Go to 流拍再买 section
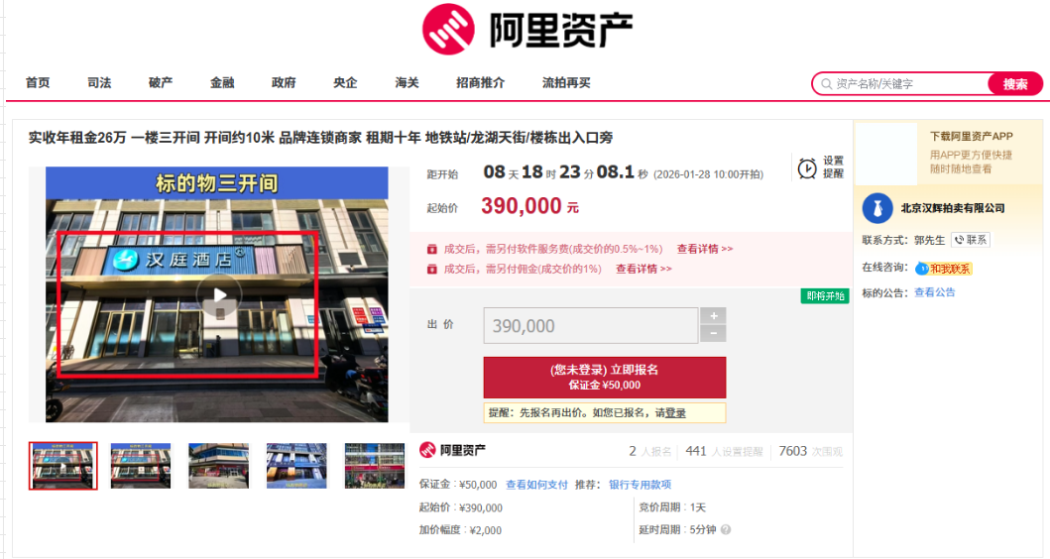 point(566,83)
